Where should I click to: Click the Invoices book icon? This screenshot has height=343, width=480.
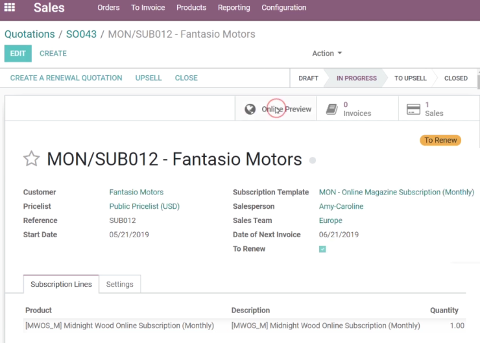(x=331, y=109)
